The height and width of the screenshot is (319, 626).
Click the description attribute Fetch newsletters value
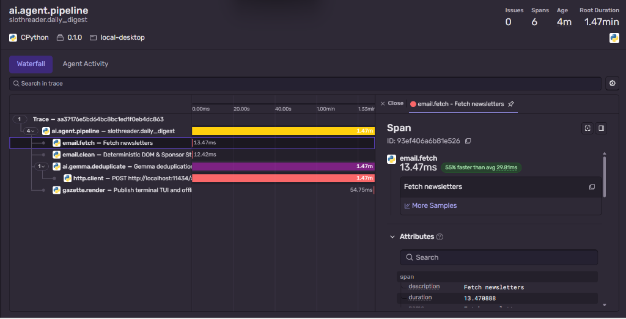[x=494, y=287]
